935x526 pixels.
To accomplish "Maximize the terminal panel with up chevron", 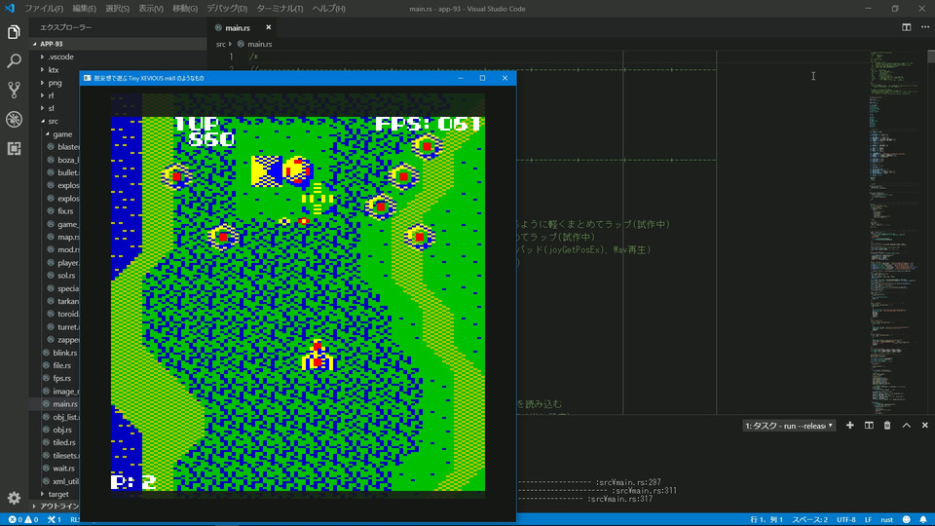I will click(x=907, y=426).
